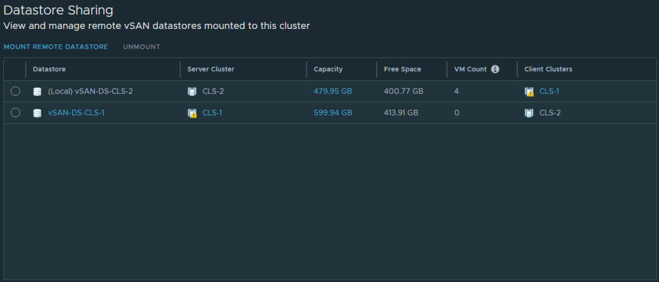Open the vSAN-DS-CLS-1 datastore link
This screenshot has height=282, width=659.
tap(76, 113)
